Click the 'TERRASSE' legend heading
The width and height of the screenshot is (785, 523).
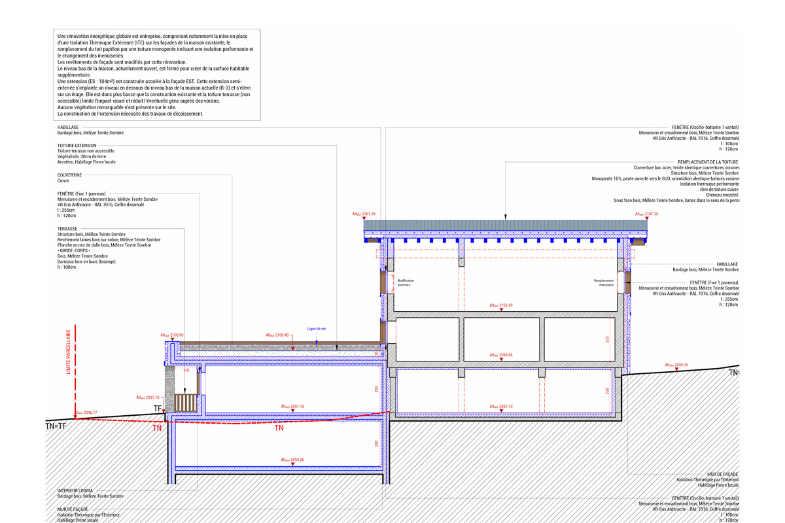(67, 229)
